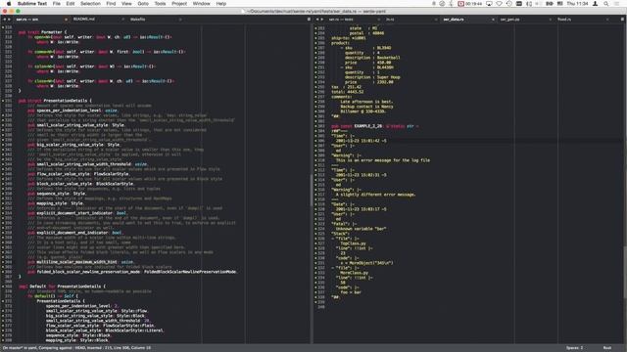The width and height of the screenshot is (627, 352).
Task: Close the README.md tab
Action: point(123,20)
